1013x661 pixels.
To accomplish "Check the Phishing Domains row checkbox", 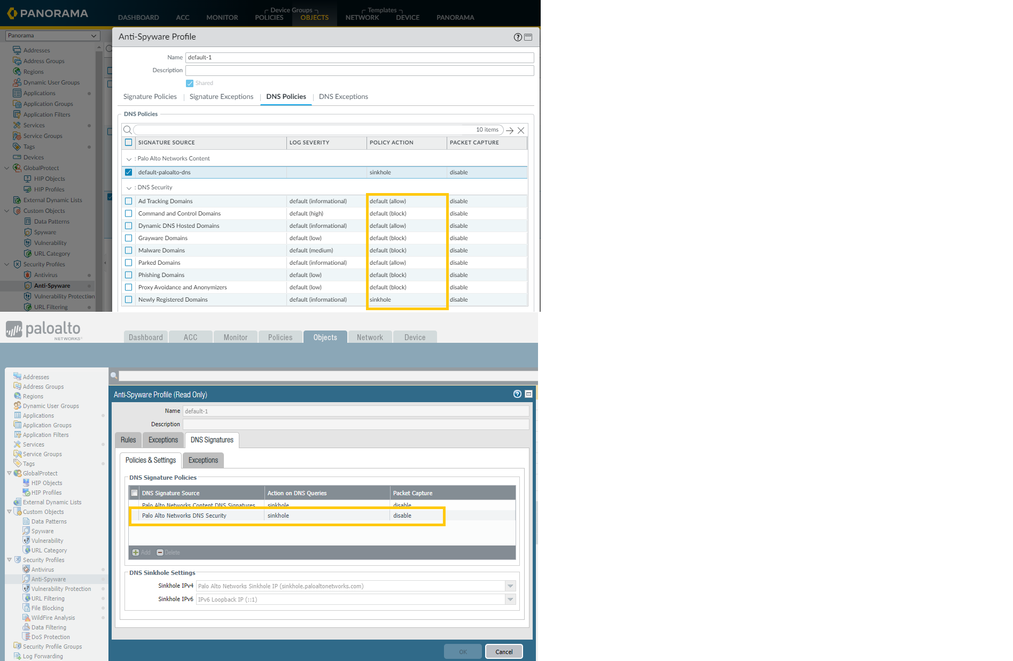I will pyautogui.click(x=128, y=275).
